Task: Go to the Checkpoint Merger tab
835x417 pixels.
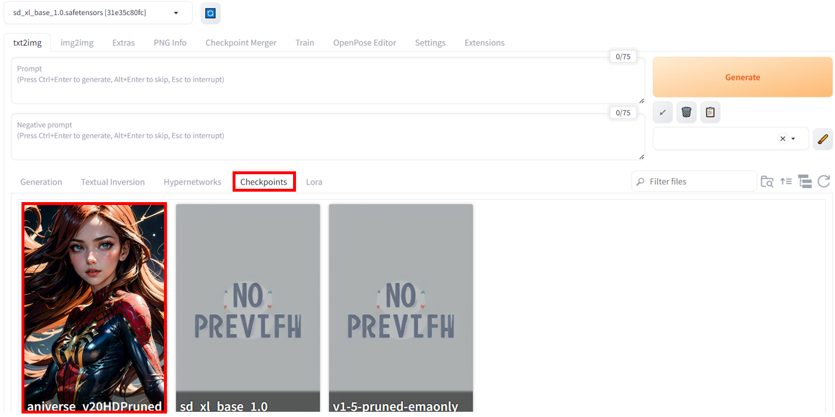Action: pyautogui.click(x=241, y=42)
